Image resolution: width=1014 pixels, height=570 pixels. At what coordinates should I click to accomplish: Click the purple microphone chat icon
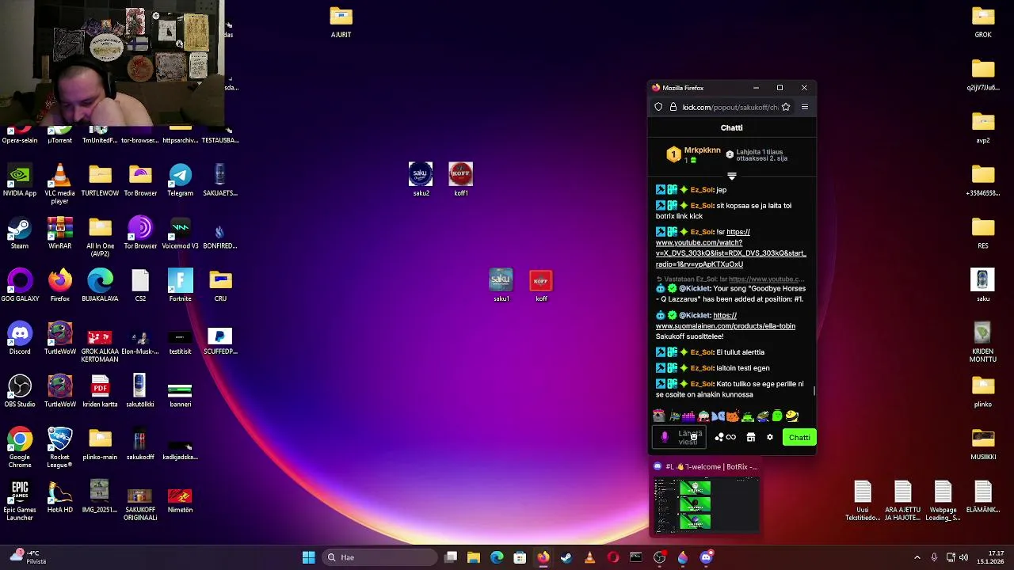tap(665, 437)
